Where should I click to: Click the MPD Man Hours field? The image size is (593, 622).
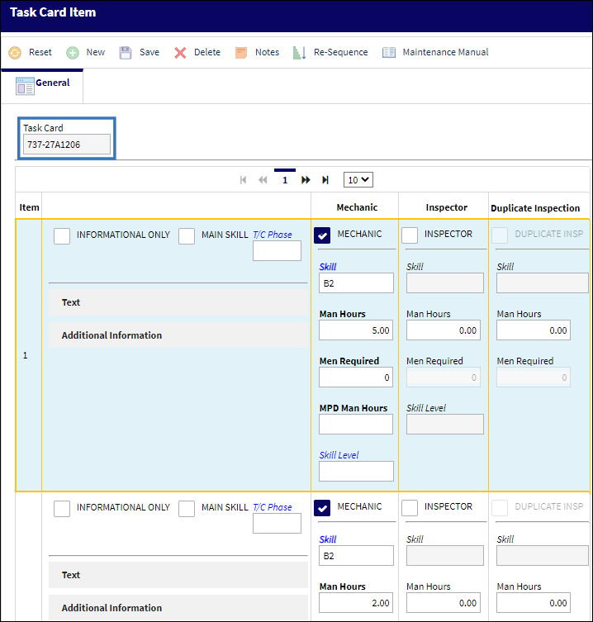click(356, 424)
